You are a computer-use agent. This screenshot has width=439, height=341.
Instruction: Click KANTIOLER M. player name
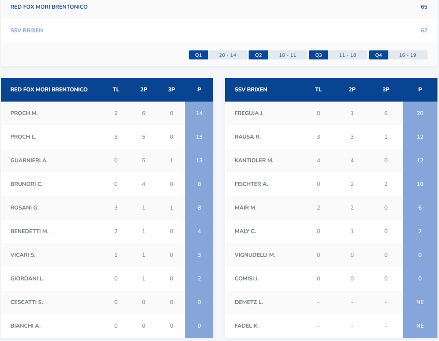tap(254, 161)
